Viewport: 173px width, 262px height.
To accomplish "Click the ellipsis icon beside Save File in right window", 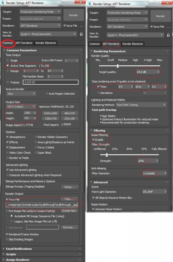I will pos(168,27).
